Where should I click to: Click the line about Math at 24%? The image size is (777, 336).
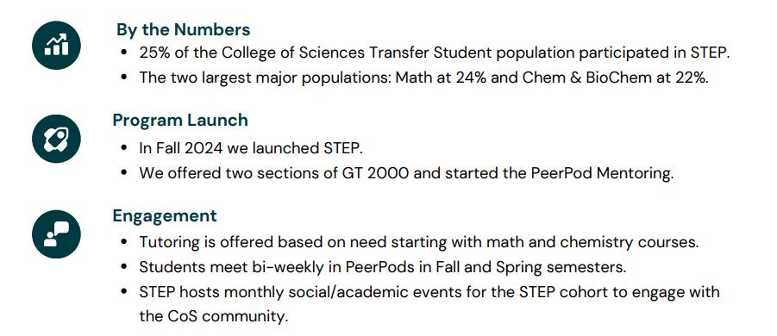[424, 78]
